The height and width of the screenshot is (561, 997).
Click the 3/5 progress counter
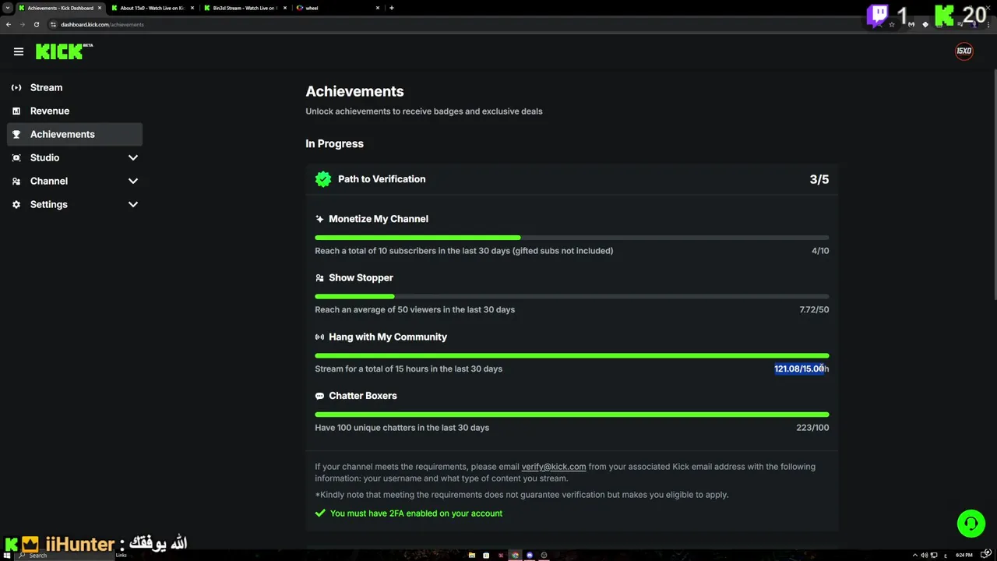819,179
